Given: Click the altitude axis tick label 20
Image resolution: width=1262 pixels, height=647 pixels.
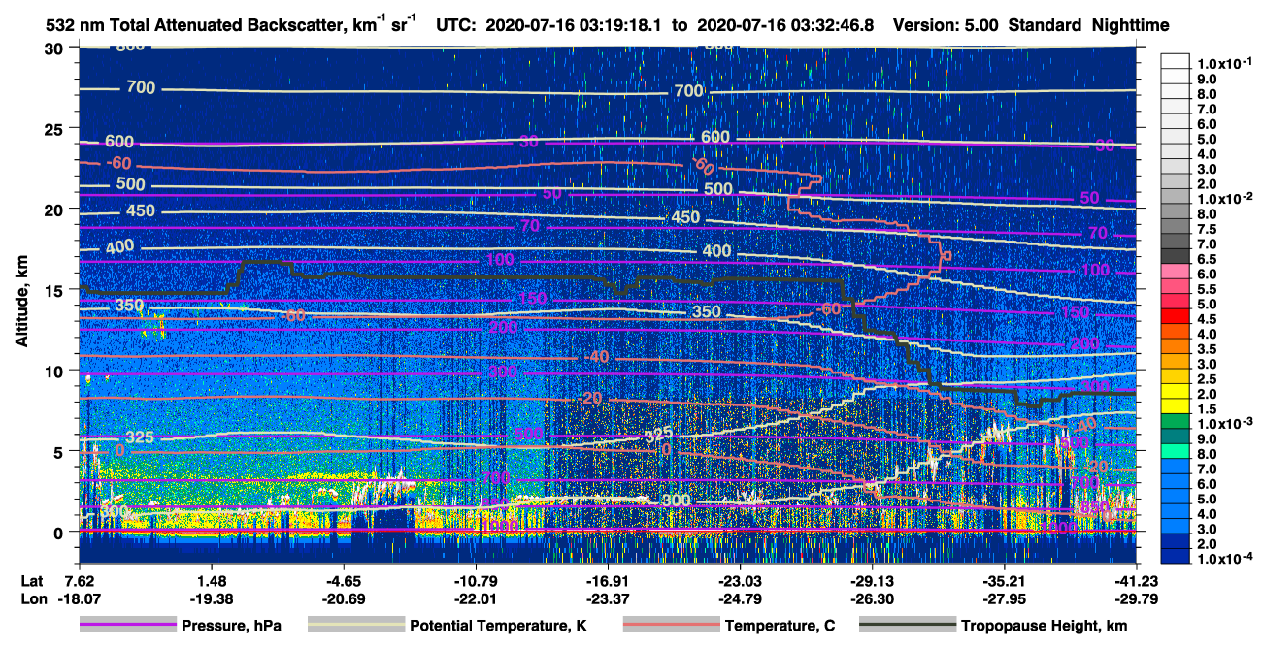Looking at the screenshot, I should [55, 209].
